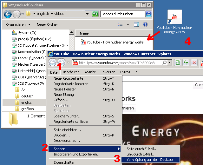The image size is (203, 165).
Task: Select the 'deutsch' folder in tree
Action: [x=27, y=96]
